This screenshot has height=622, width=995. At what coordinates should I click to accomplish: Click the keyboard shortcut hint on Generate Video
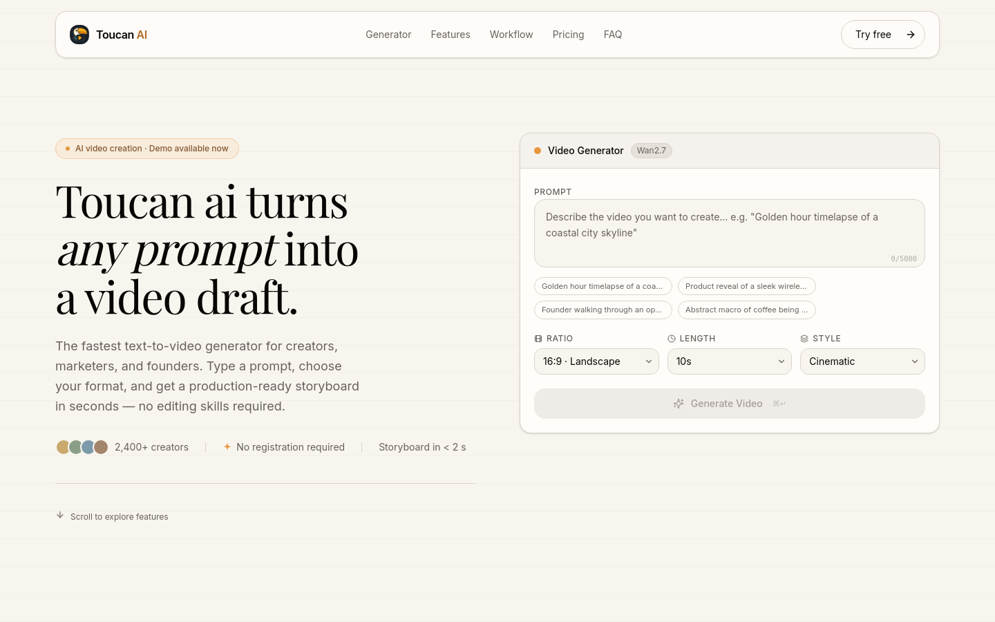[779, 404]
